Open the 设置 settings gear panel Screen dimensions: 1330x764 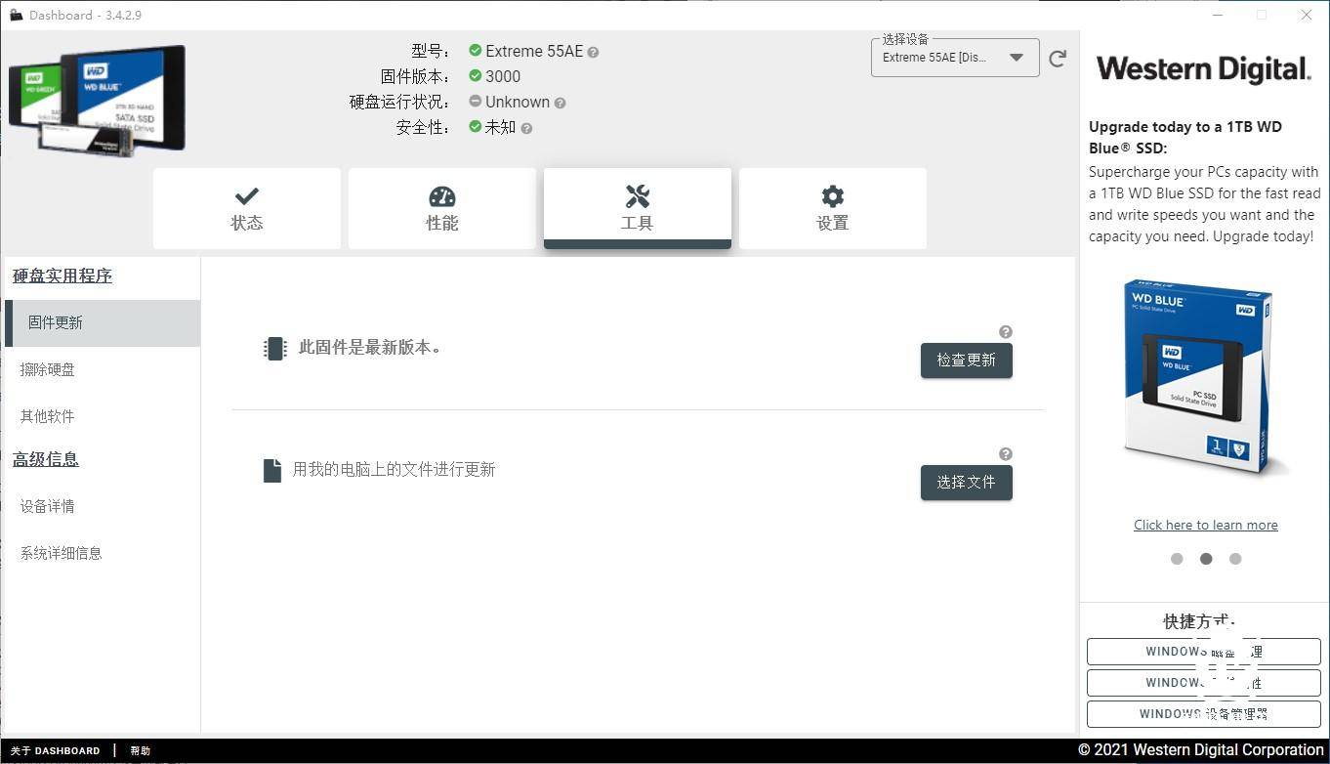point(832,207)
